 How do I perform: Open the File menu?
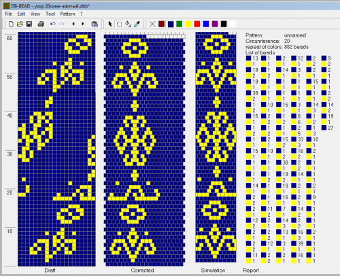[x=9, y=14]
